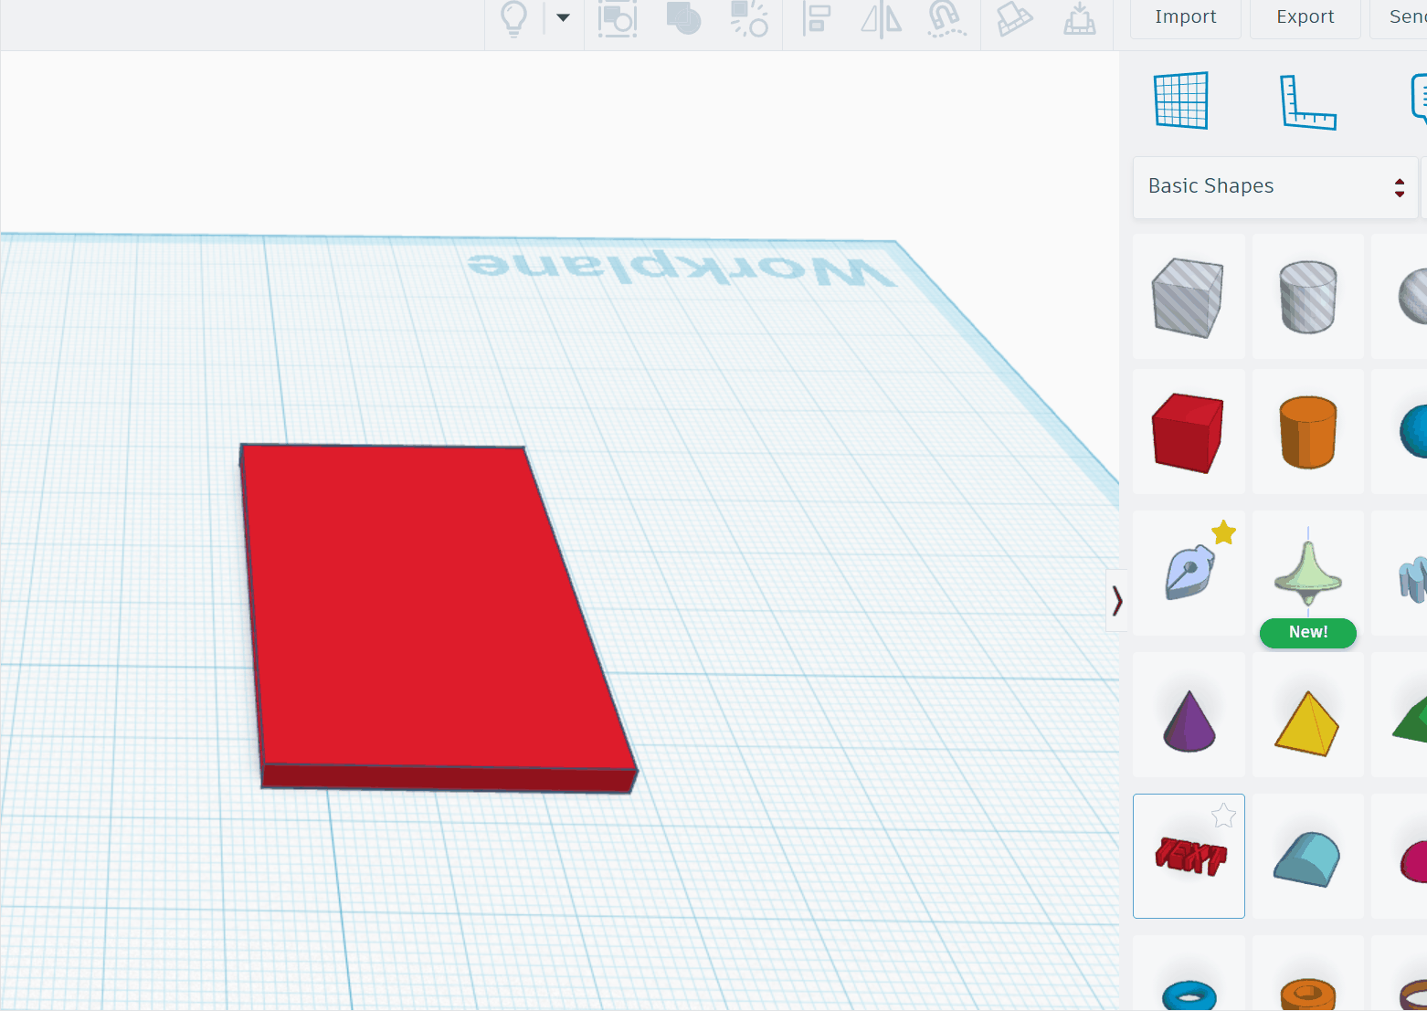The image size is (1427, 1011).
Task: Unfavorite the Scribble shape's yellow star
Action: 1224,532
